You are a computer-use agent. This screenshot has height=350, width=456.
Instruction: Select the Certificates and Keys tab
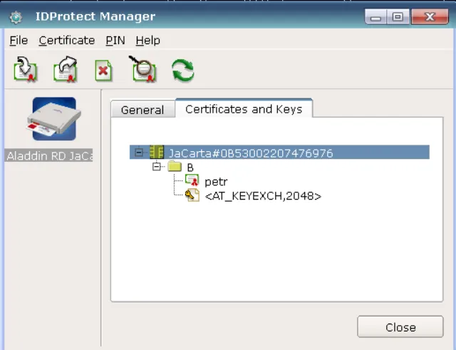(244, 109)
